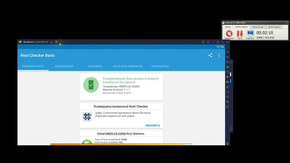Open the oCam Меню tab
The width and height of the screenshot is (290, 163).
(x=228, y=27)
